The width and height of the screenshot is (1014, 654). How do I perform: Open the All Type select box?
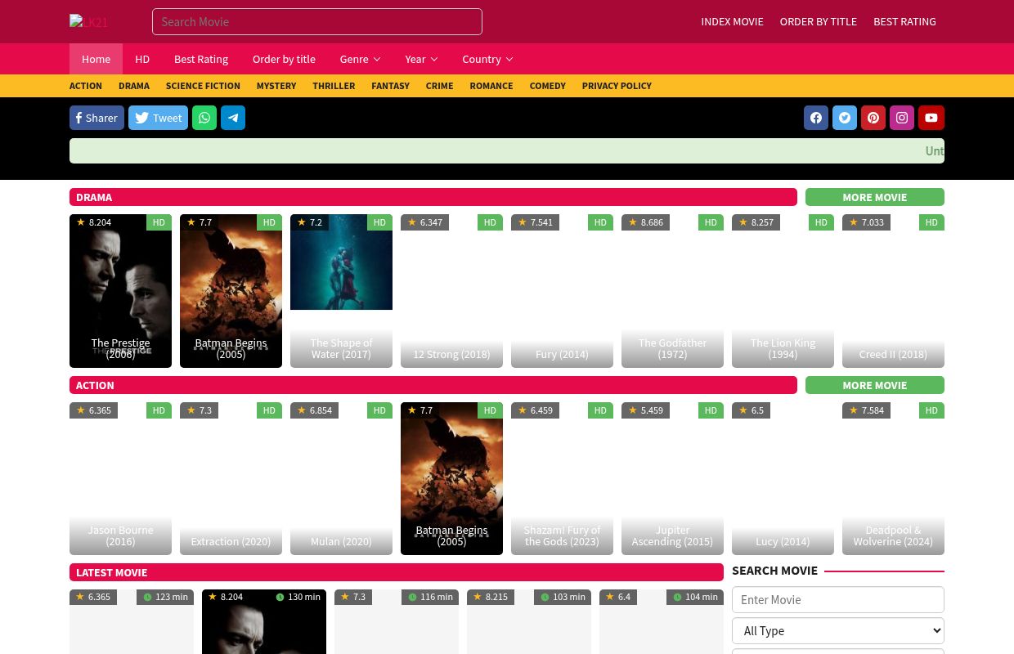(838, 630)
